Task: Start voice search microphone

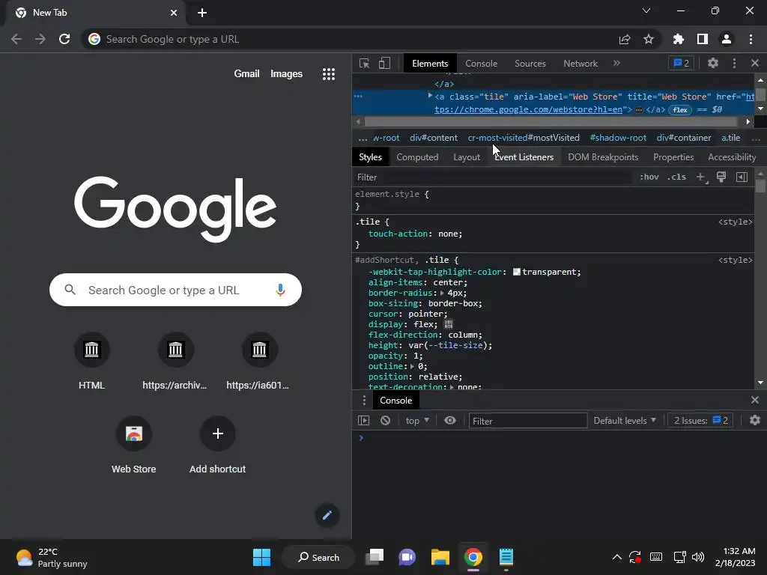Action: click(280, 290)
